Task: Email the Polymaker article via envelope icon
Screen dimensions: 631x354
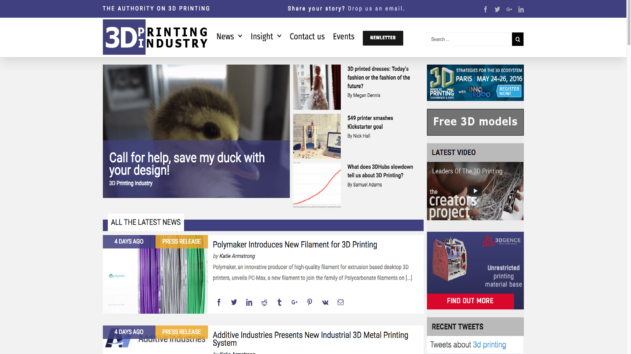Action: click(x=340, y=302)
